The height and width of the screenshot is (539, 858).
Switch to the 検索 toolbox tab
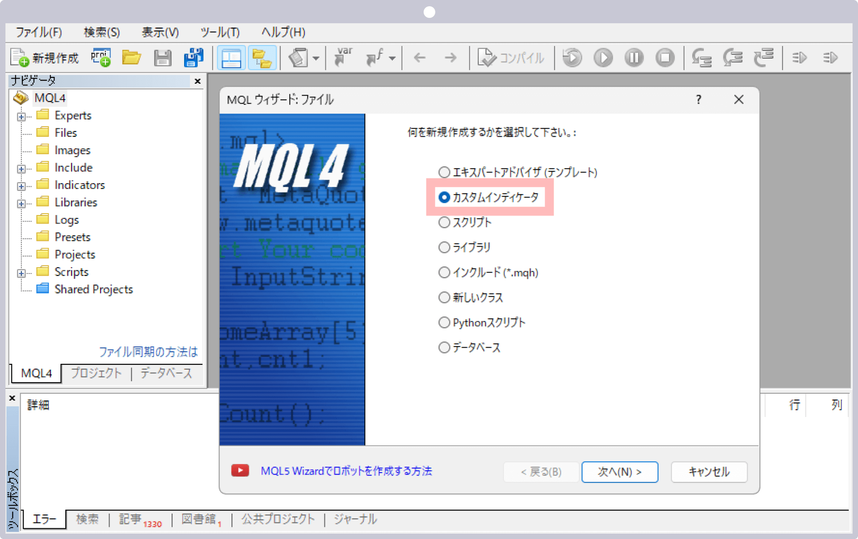(87, 519)
